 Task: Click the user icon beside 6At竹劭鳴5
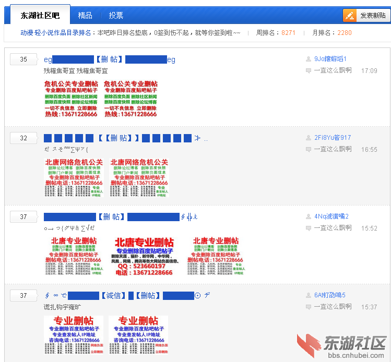[309, 295]
